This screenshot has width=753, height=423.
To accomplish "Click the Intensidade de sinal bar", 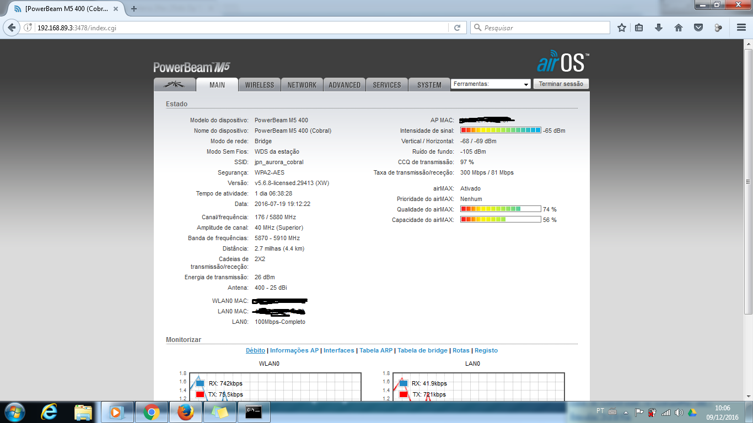I will tap(501, 131).
